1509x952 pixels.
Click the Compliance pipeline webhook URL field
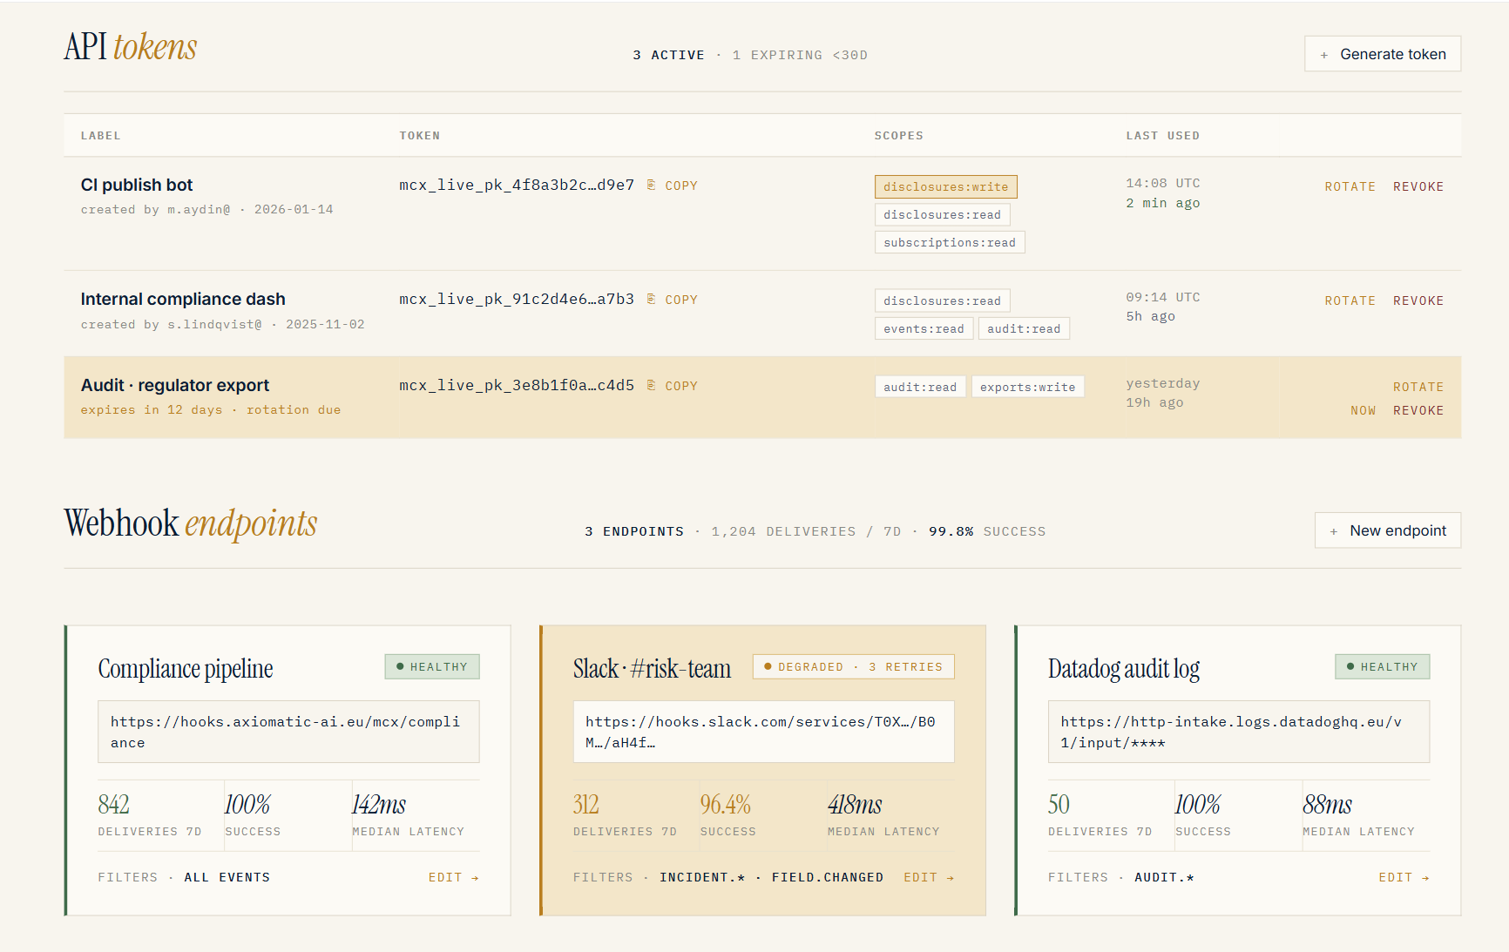[x=288, y=732]
